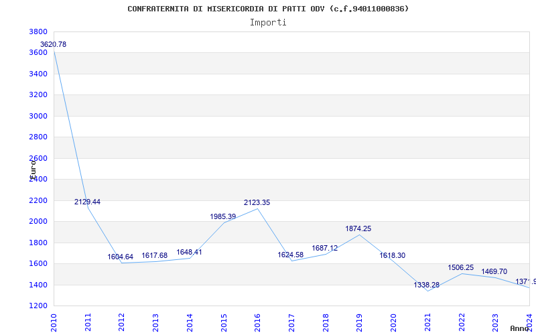Click the 1600 y-axis tick label

coord(38,263)
